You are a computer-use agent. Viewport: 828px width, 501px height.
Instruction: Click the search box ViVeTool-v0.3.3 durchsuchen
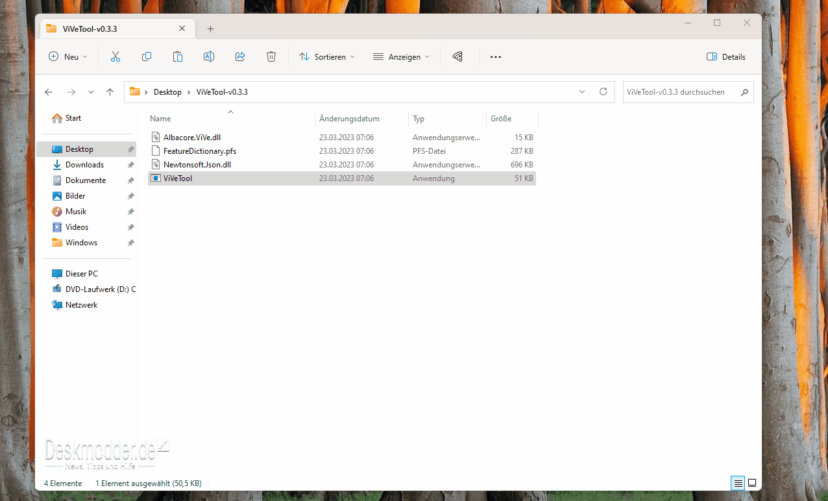[x=688, y=92]
